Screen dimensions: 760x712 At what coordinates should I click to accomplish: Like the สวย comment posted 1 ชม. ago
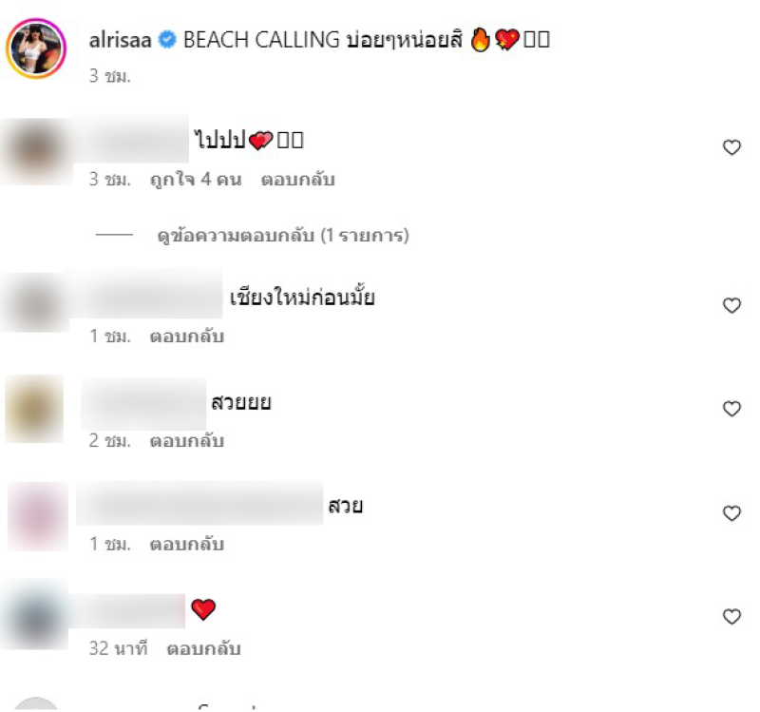(731, 512)
